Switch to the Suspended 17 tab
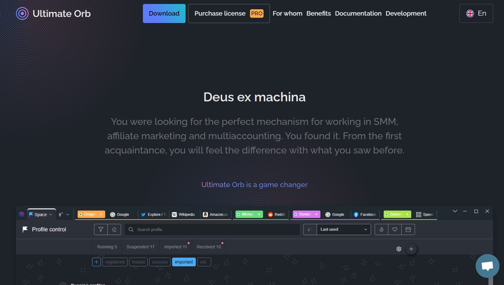Image resolution: width=504 pixels, height=285 pixels. tap(141, 247)
